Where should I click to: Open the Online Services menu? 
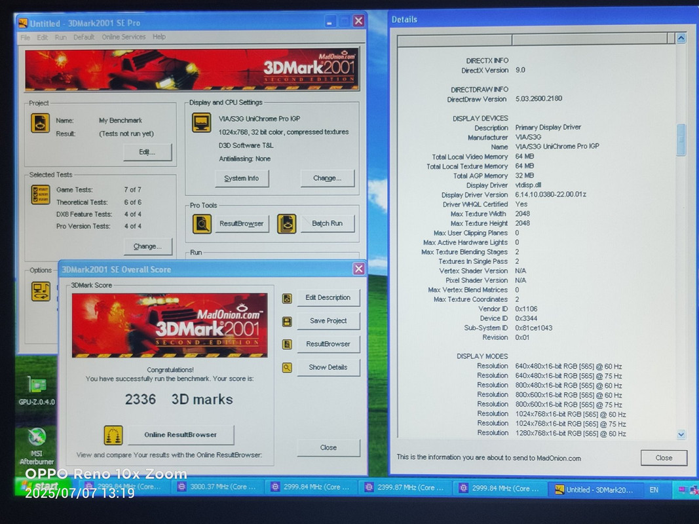pyautogui.click(x=123, y=37)
